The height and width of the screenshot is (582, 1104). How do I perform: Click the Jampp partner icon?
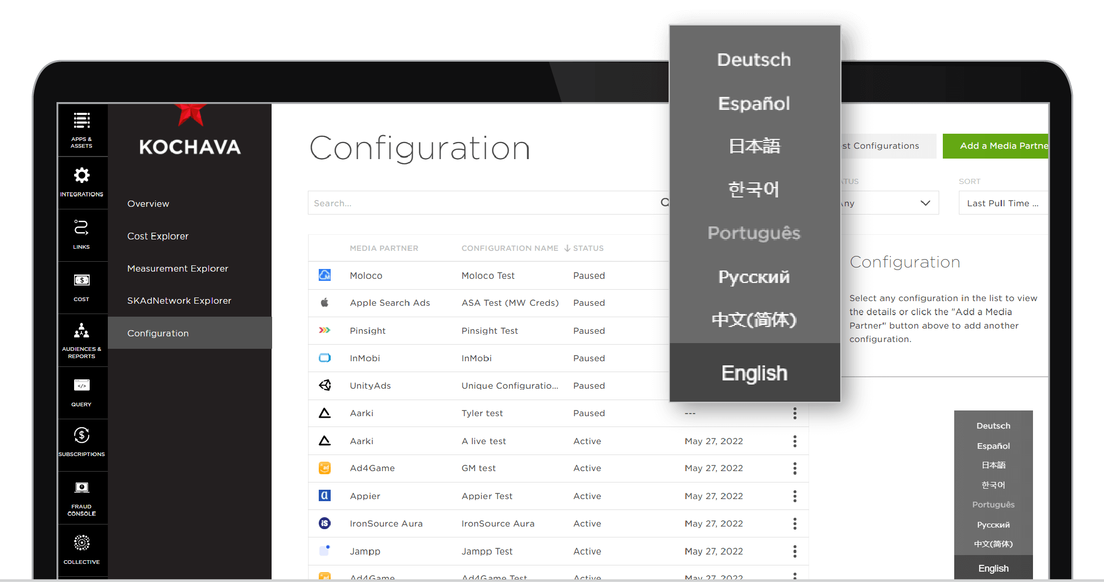click(x=324, y=550)
